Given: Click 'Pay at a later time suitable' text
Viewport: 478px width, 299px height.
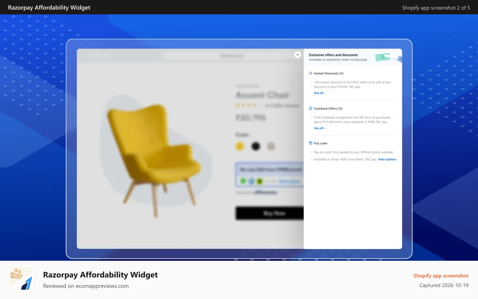Looking at the screenshot, I should (x=353, y=152).
